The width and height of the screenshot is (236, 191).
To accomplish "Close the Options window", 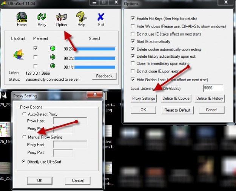I will coord(226,2).
